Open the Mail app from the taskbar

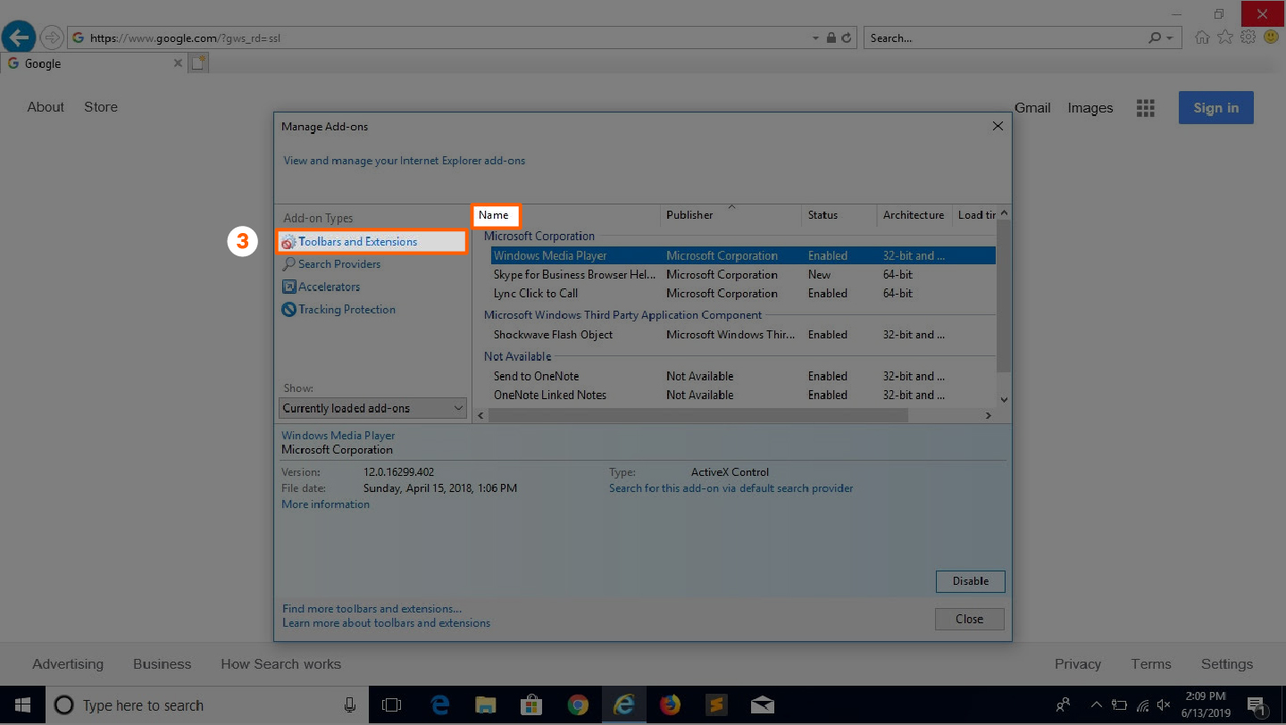pos(763,705)
